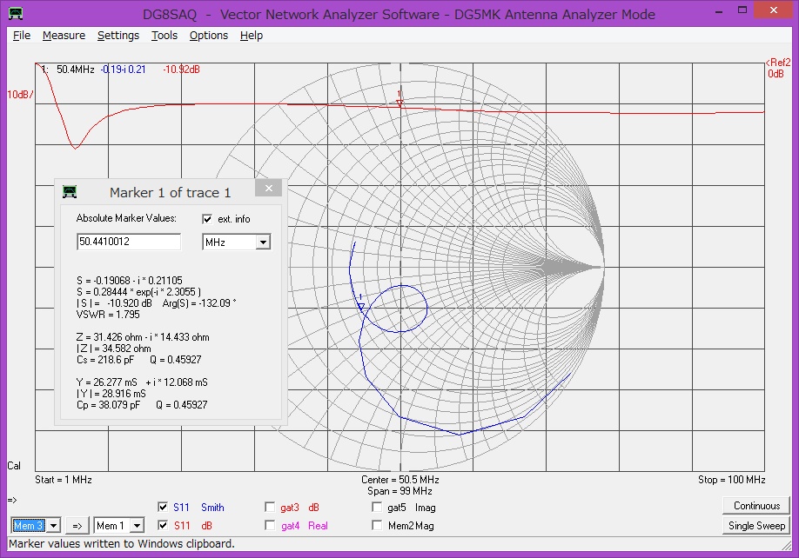
Task: Open the MHz unit dropdown
Action: [x=263, y=242]
